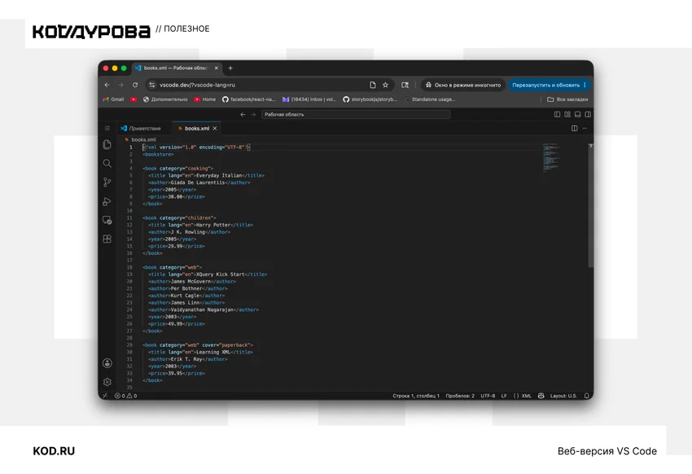Click books.xml in the breadcrumb
This screenshot has width=692, height=474.
click(143, 139)
